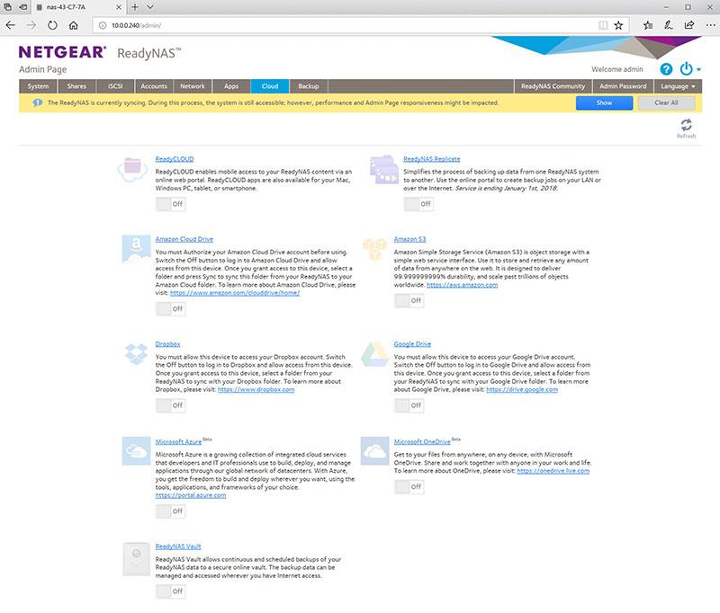Open ReadyNAS Community link

553,86
